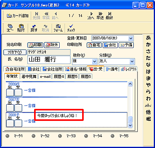This screenshot has height=148, width=155.
Task: Toggle the マーク5 indicator
Action: [x=112, y=136]
